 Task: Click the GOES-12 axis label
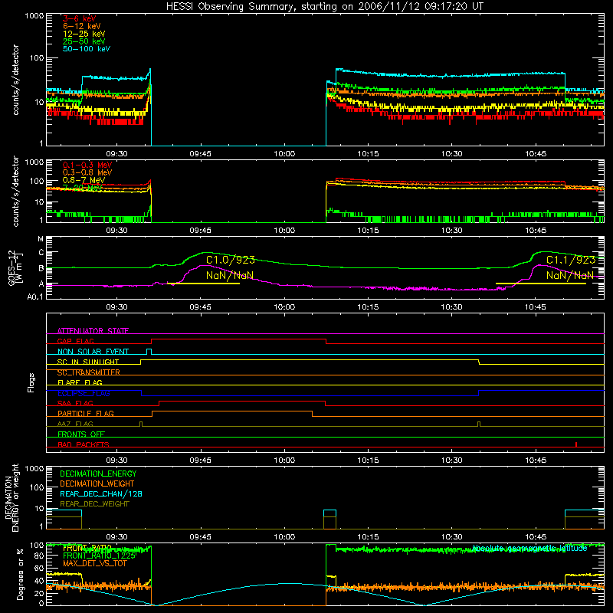(15, 268)
